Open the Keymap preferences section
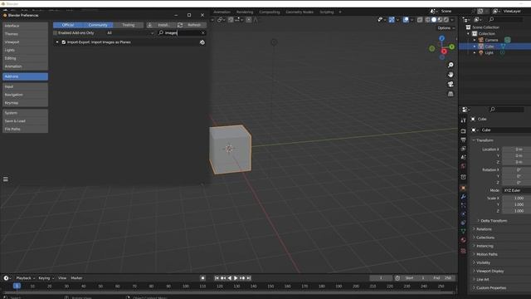This screenshot has width=531, height=299. coord(25,103)
